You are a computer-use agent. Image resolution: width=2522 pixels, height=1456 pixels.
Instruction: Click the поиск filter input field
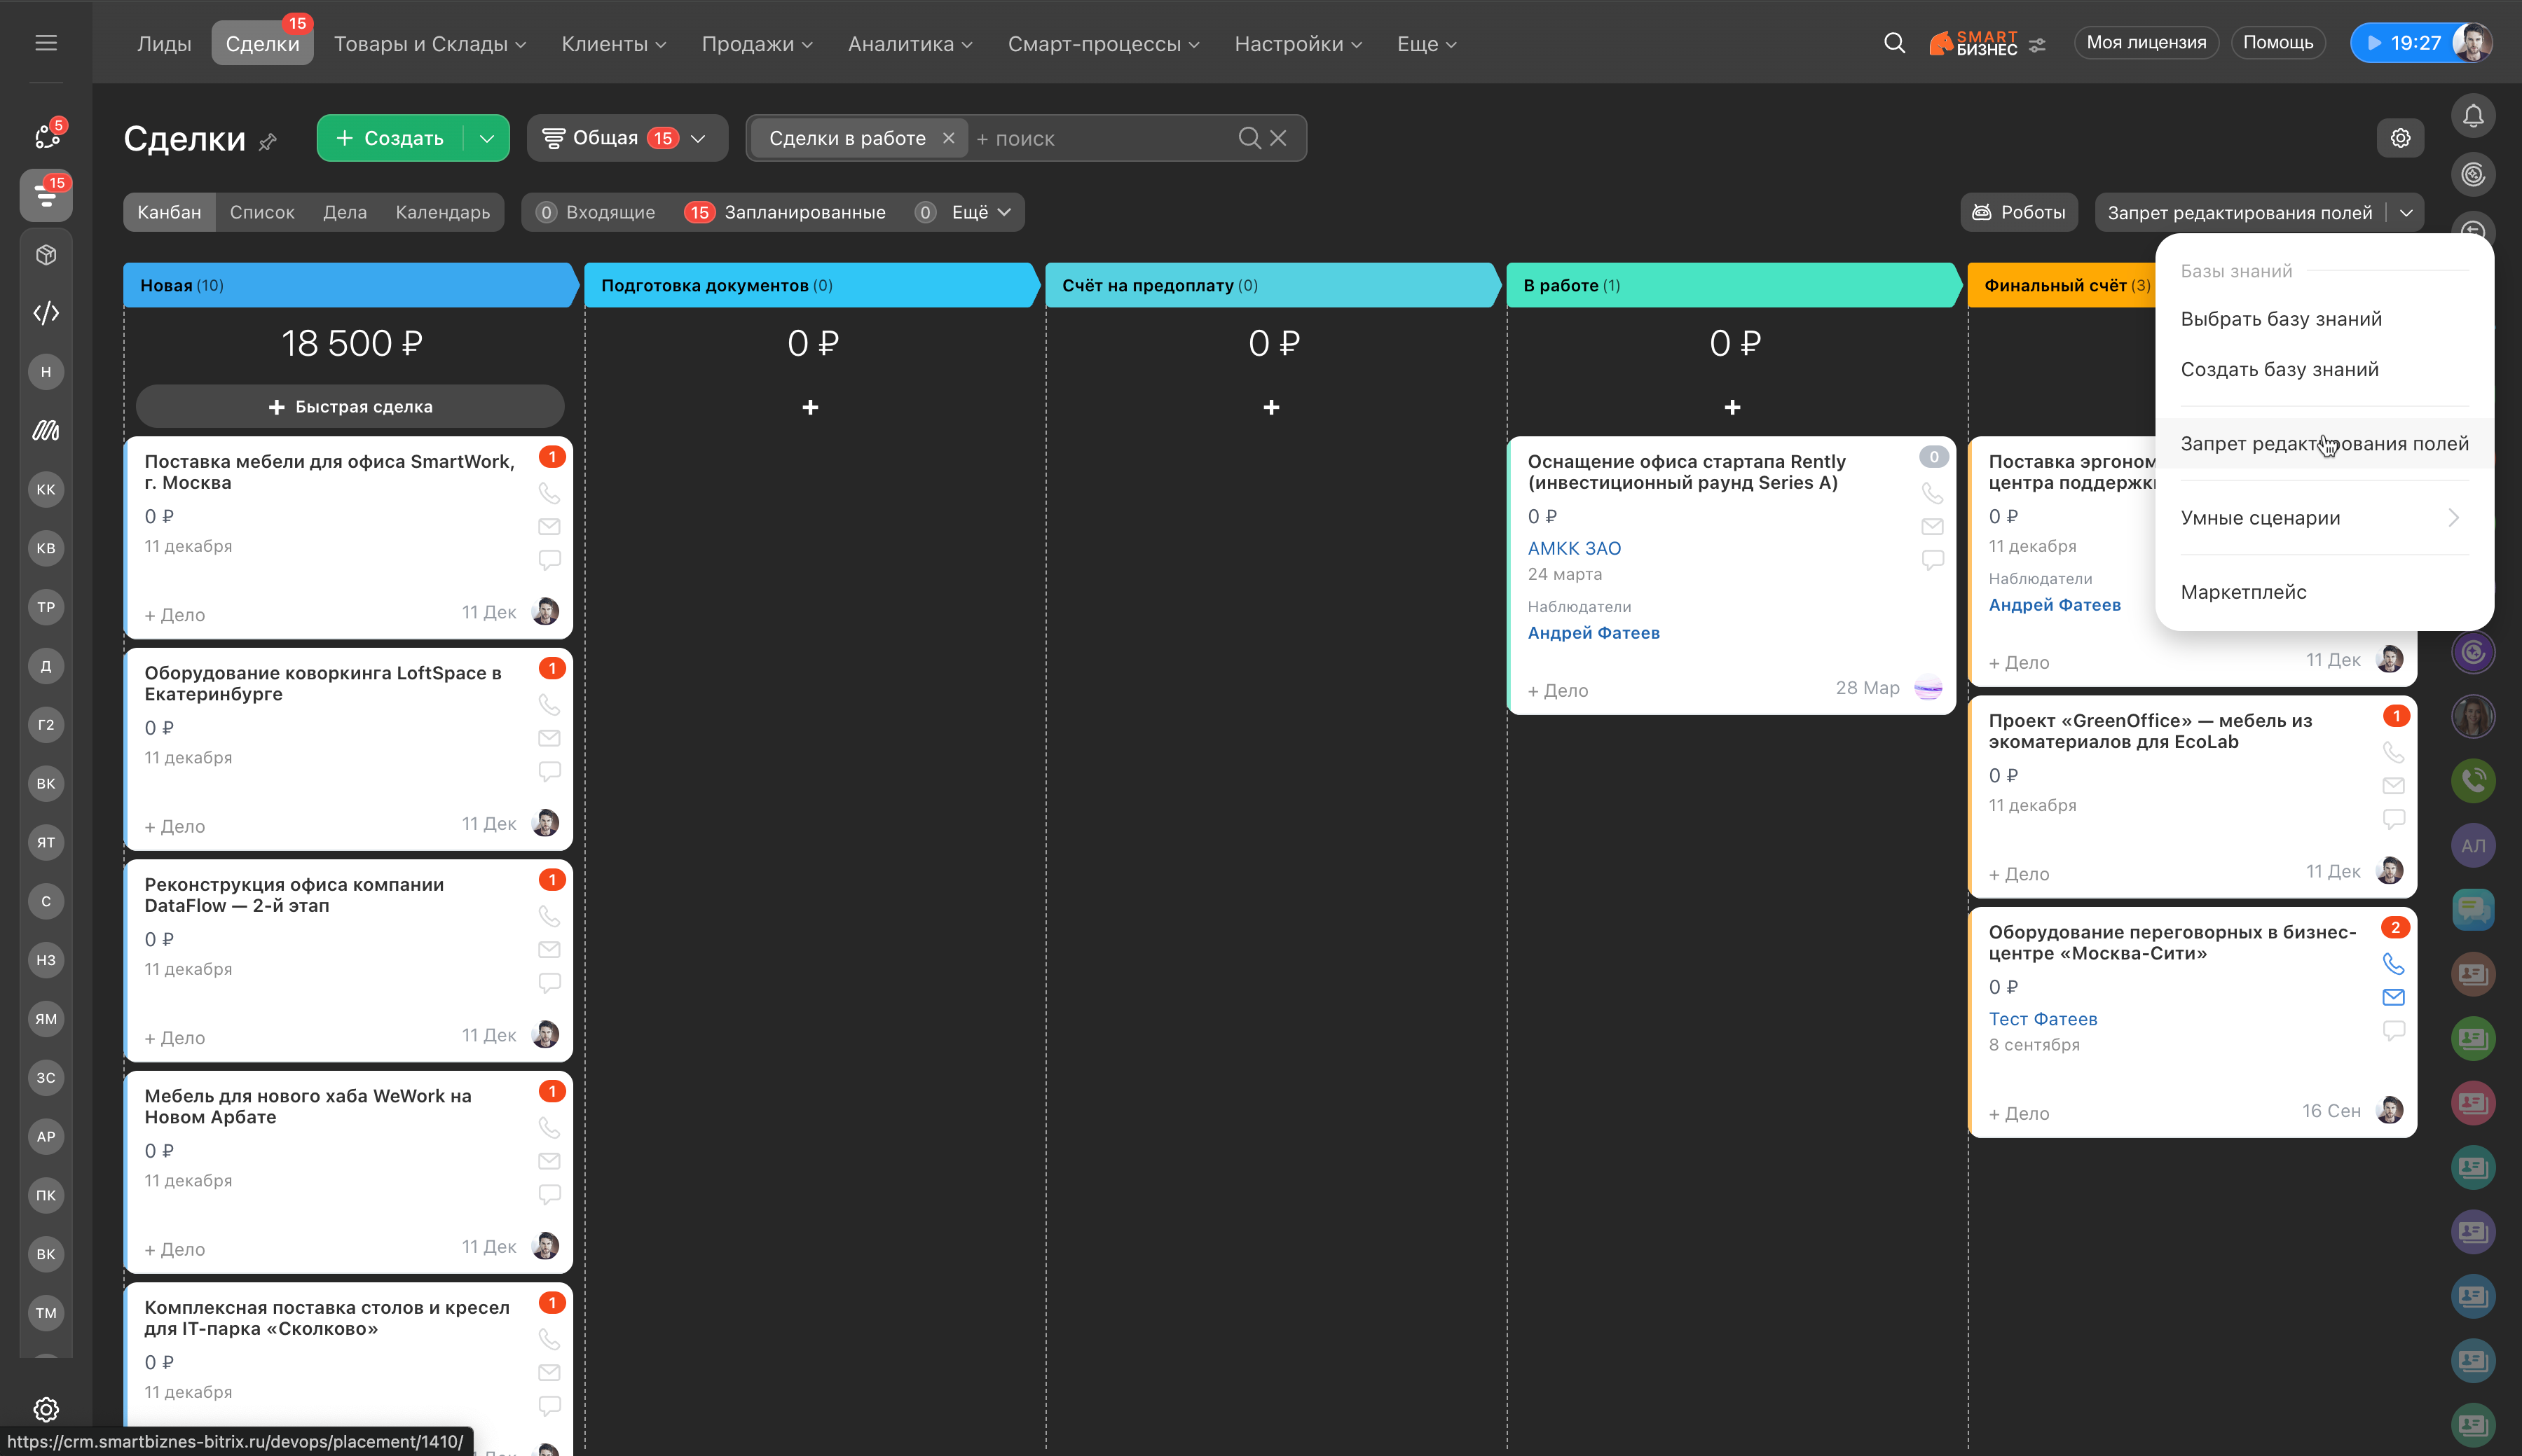coord(1100,139)
